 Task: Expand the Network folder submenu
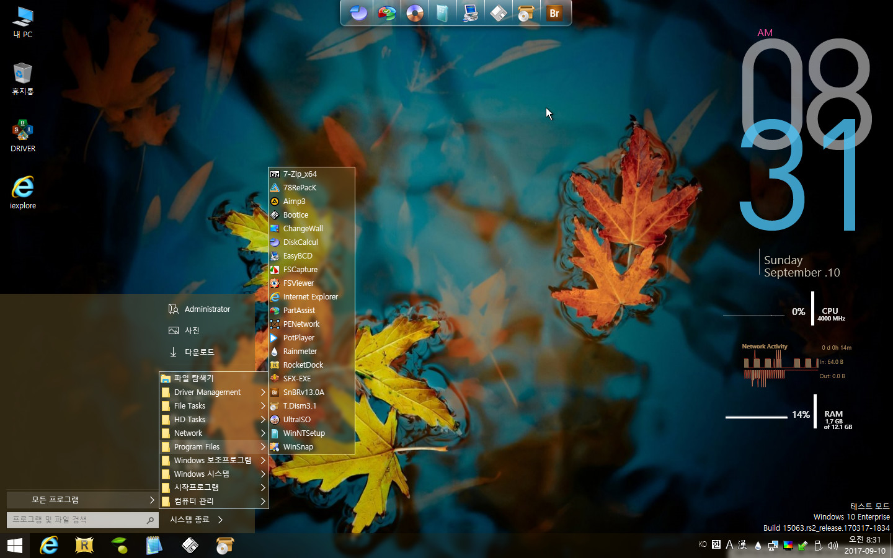click(x=214, y=433)
